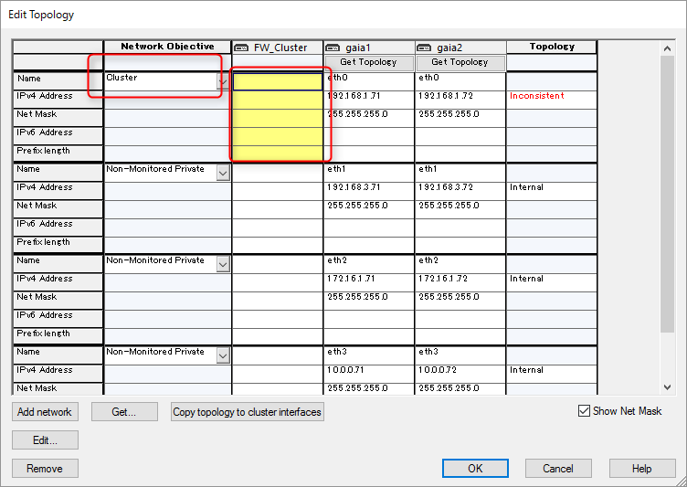Screen dimensions: 687x487
Task: Select gaia1 eth0 name cell
Action: (x=369, y=81)
